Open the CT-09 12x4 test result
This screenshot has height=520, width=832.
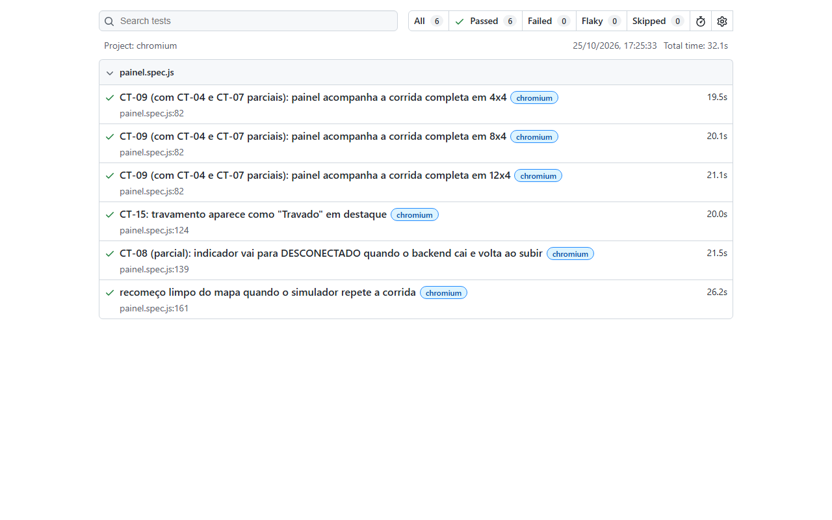(315, 175)
